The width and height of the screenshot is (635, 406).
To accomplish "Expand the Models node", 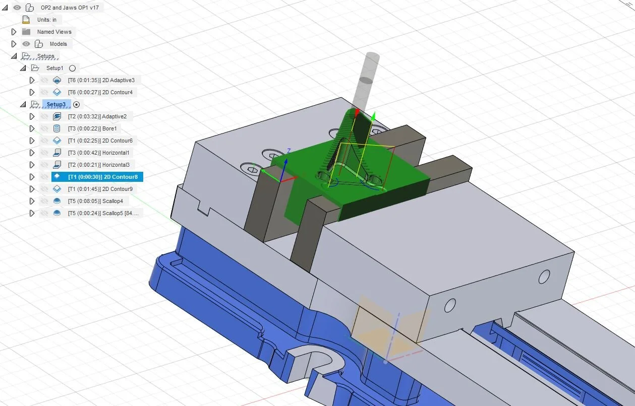I will tap(14, 44).
